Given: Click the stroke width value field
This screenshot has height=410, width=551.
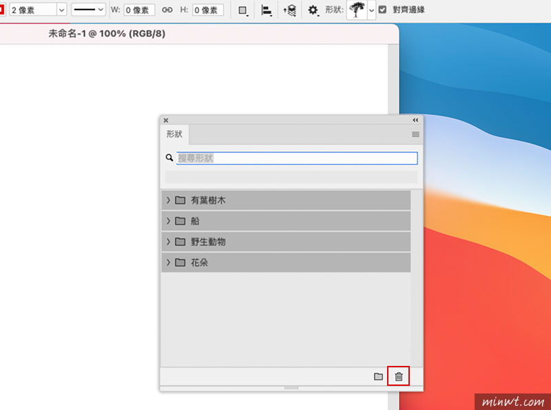Looking at the screenshot, I should 33,10.
